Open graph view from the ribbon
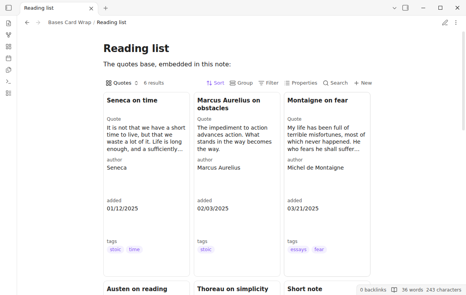Image resolution: width=466 pixels, height=295 pixels. click(9, 35)
